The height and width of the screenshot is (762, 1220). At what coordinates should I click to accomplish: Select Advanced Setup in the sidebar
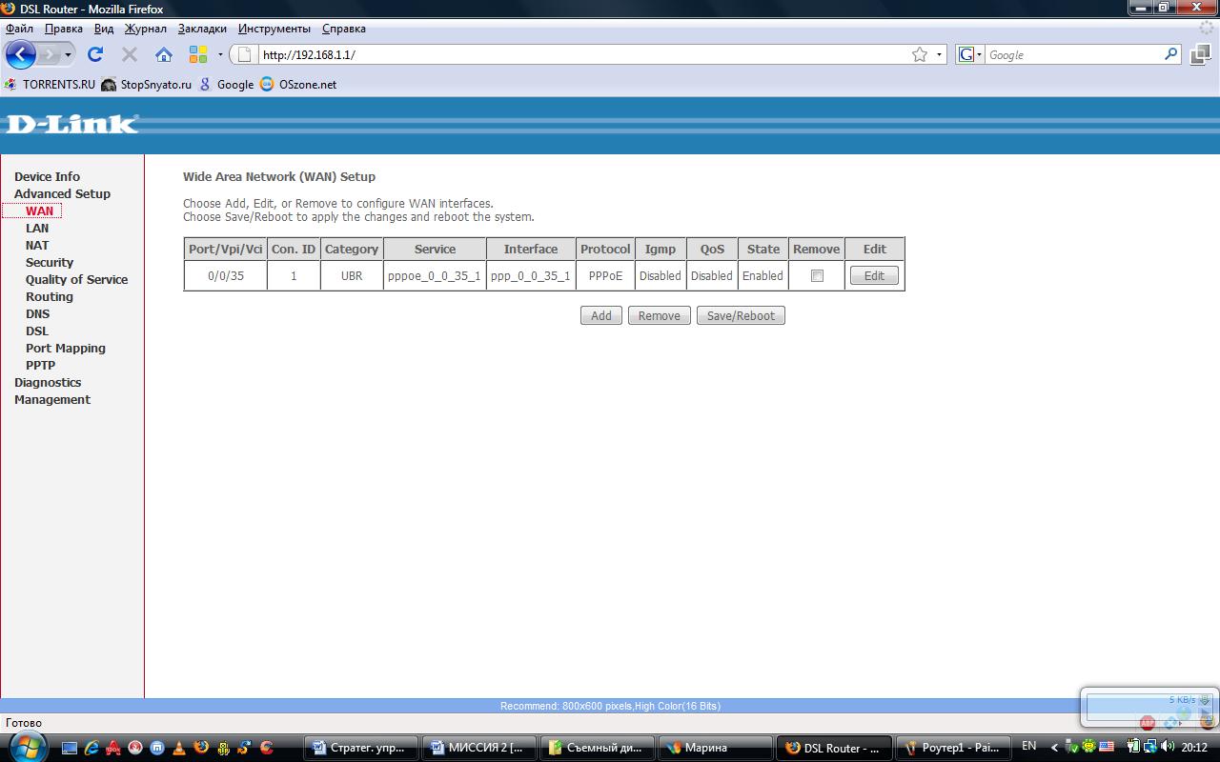(62, 193)
